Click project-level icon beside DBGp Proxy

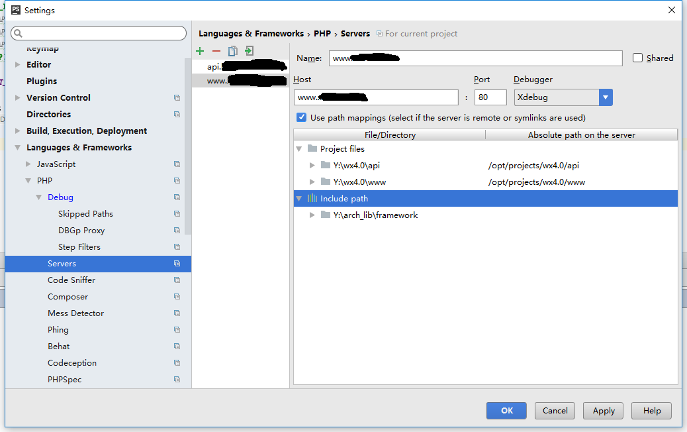click(177, 231)
